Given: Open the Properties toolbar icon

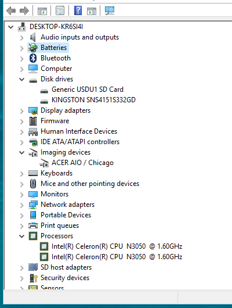Looking at the screenshot, I should tap(60, 10).
